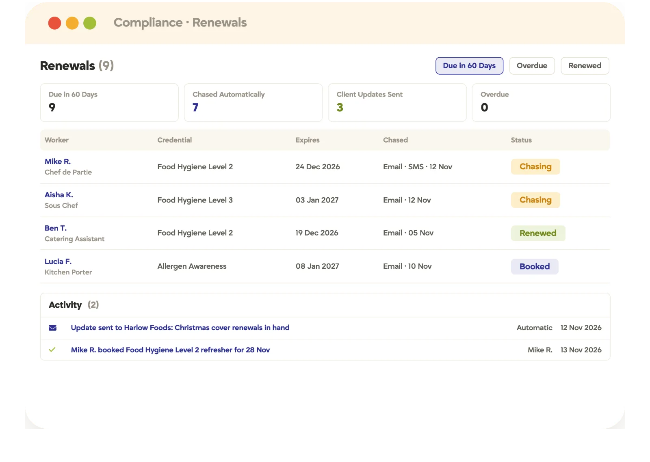This screenshot has height=462, width=650.
Task: Click the 08 Jan 2027 expiry date
Action: (317, 266)
